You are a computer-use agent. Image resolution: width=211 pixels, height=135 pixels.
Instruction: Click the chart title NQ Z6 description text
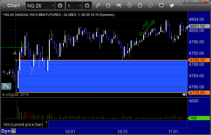(x=59, y=15)
